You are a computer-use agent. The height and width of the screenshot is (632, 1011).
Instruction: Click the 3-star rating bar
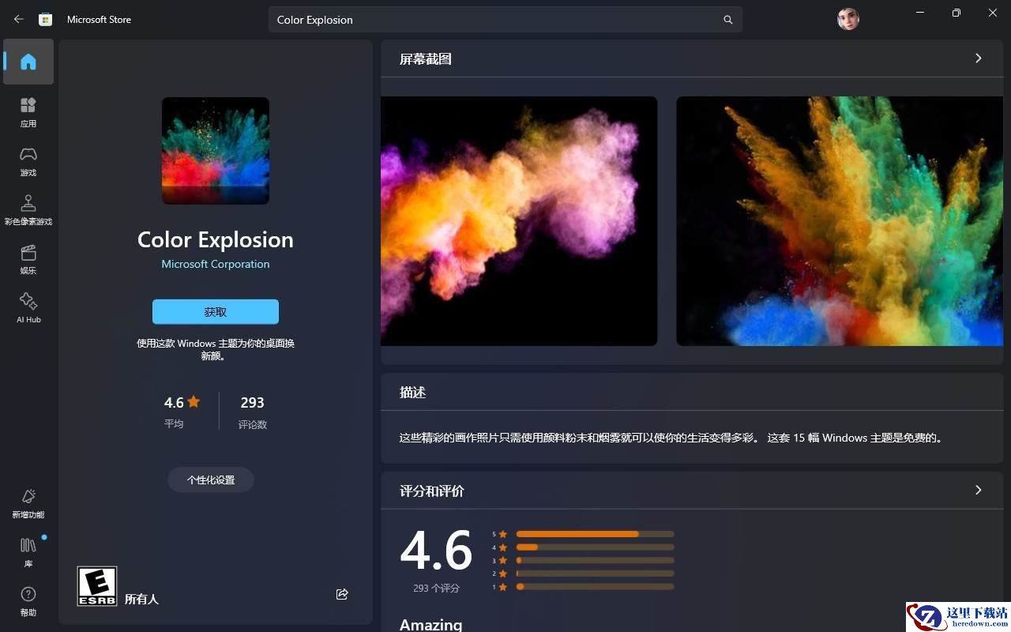click(595, 561)
